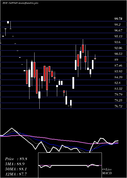Click the 85.93 price axis label
Image resolution: width=127 pixels, height=178 pixels.
click(118, 71)
